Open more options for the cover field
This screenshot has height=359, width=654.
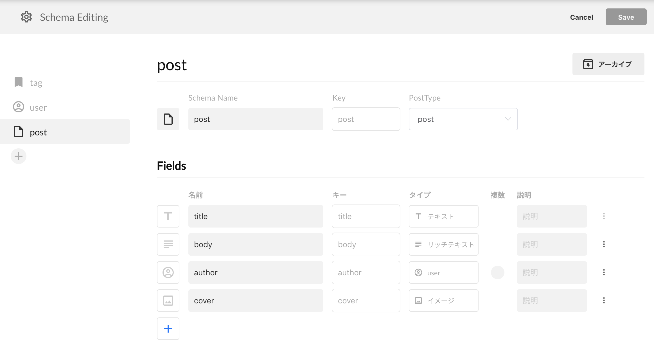(x=604, y=301)
